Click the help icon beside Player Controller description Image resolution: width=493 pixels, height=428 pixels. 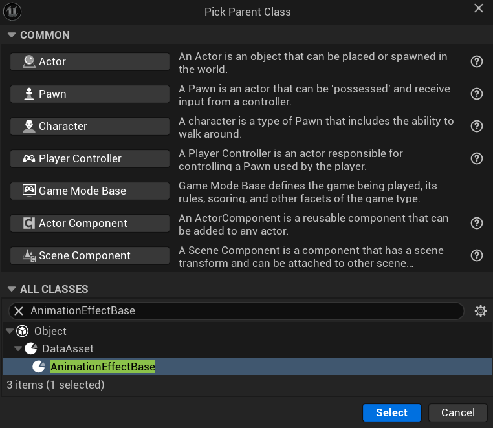tap(477, 158)
